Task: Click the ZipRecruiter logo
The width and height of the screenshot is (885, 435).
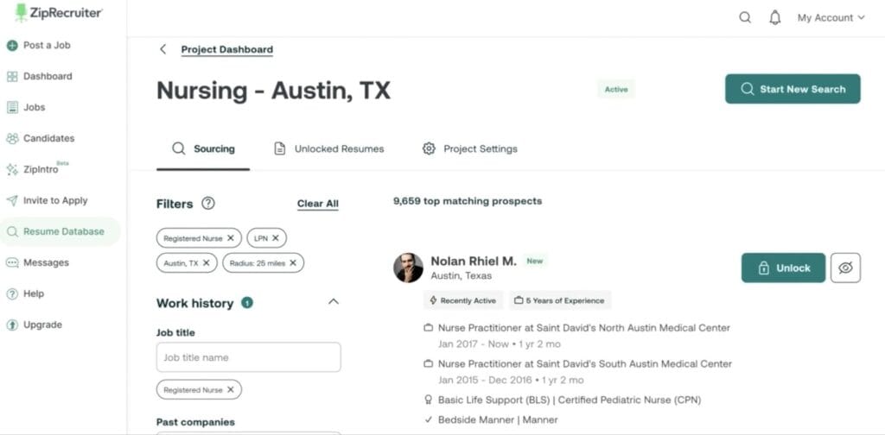Action: [x=59, y=12]
